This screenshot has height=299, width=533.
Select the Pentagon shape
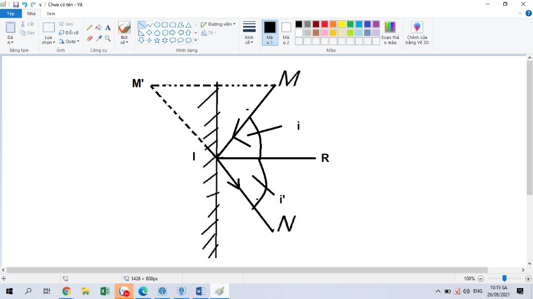[157, 33]
